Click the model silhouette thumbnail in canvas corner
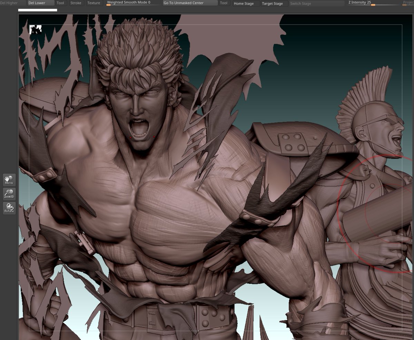414x340 pixels. [x=36, y=30]
